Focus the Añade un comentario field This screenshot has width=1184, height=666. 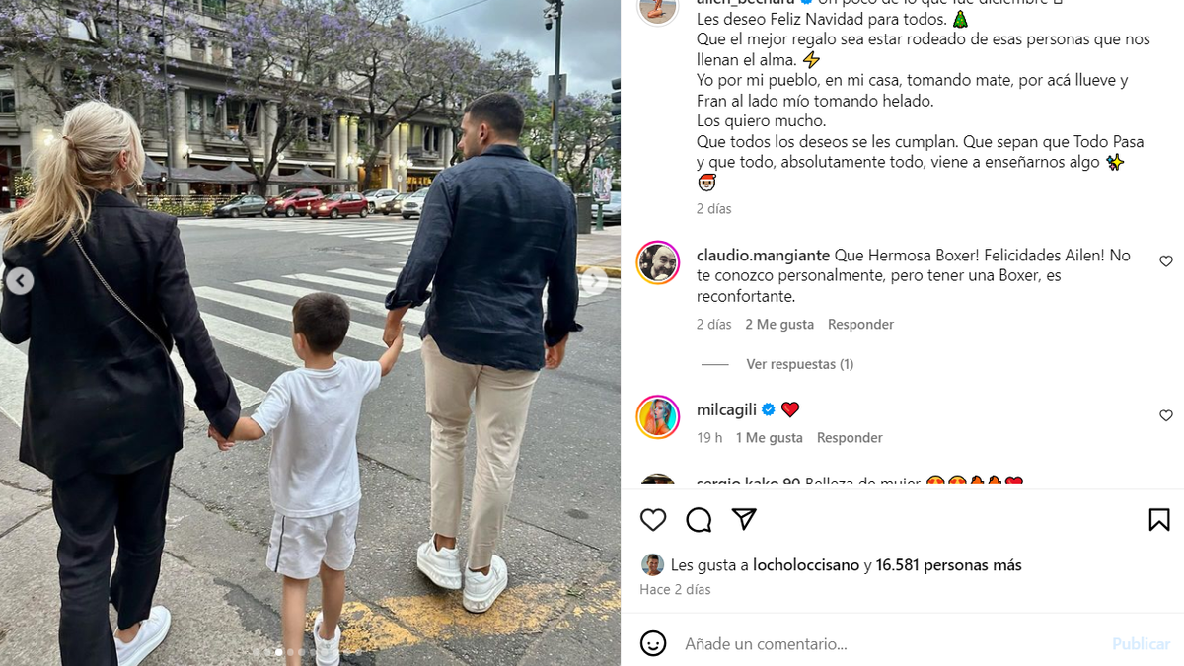[888, 644]
